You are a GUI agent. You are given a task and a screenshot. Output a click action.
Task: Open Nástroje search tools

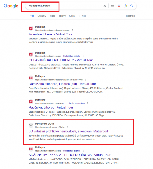[x=130, y=16]
